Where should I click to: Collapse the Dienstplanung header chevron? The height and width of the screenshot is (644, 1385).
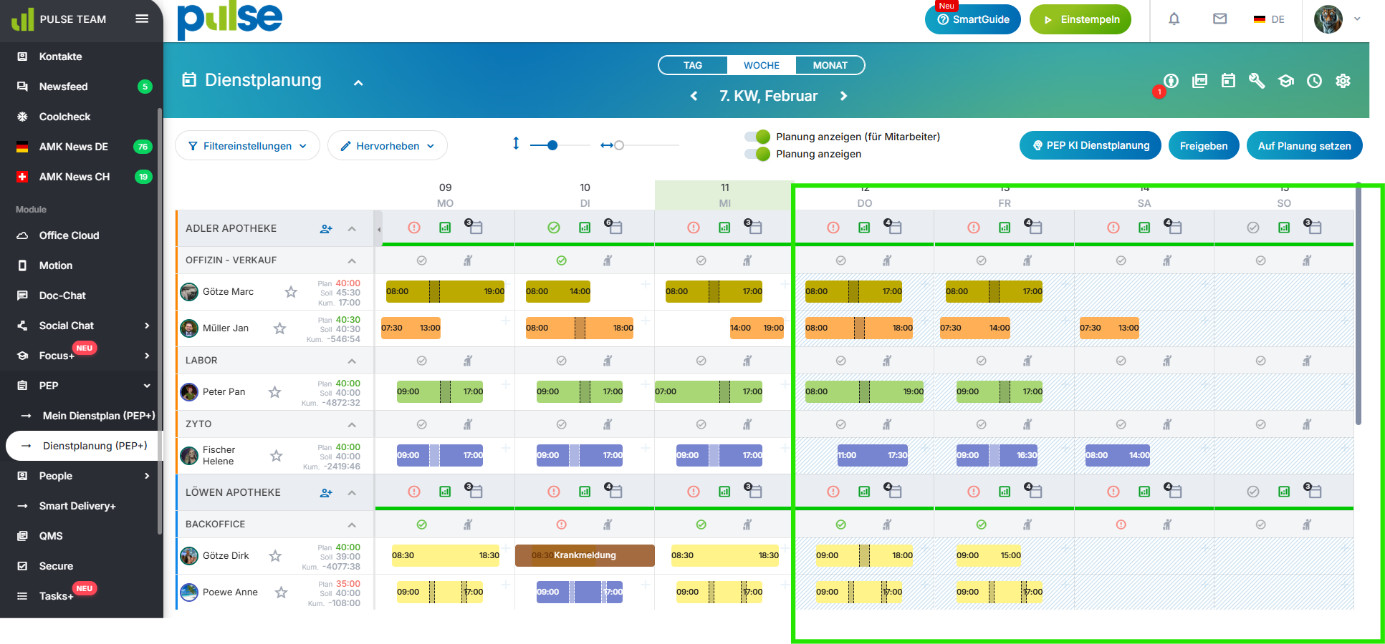click(x=358, y=83)
